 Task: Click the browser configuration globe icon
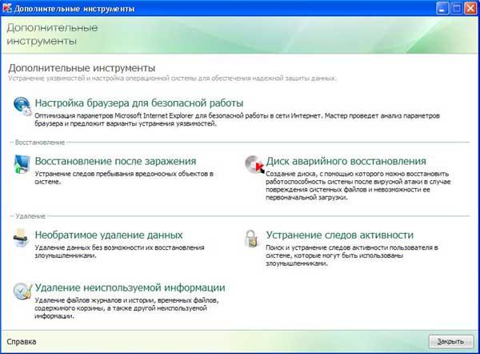tap(22, 106)
